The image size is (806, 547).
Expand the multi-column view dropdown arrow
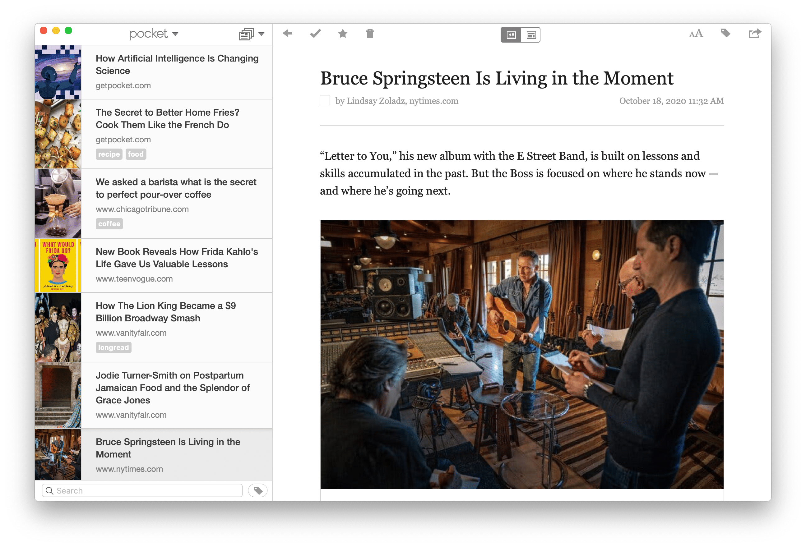[261, 34]
